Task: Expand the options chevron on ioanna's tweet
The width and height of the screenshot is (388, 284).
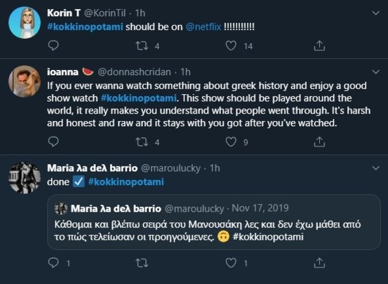Action: tap(376, 71)
